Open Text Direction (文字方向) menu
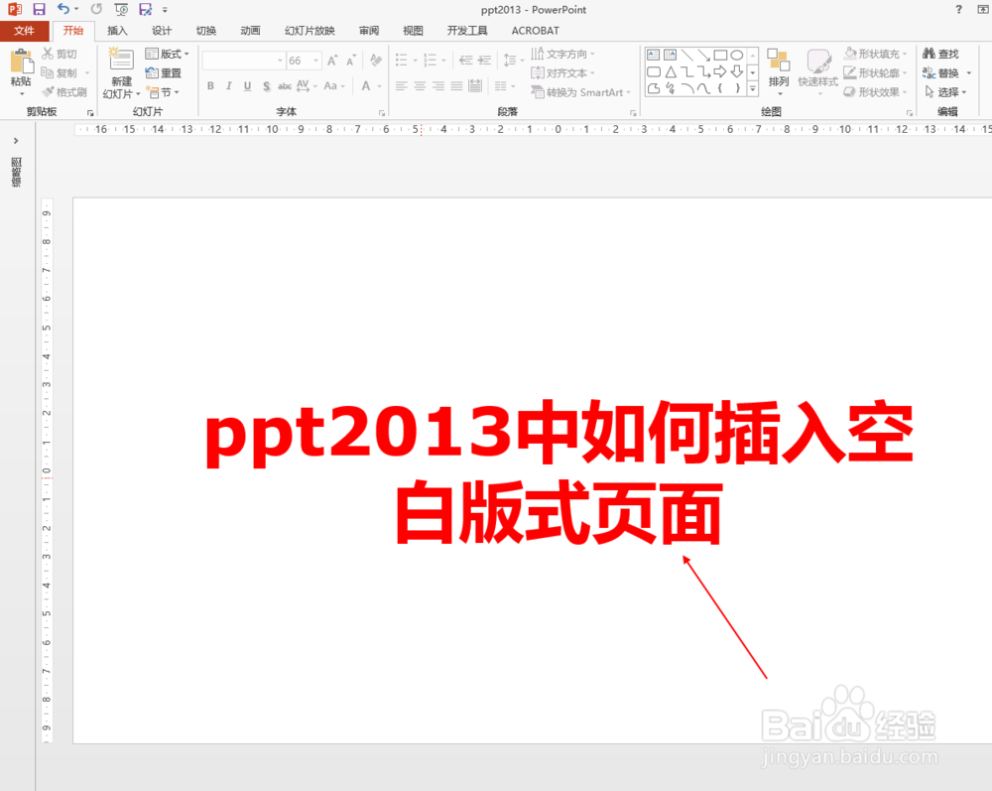Screen dimensions: 992x791 pos(562,54)
